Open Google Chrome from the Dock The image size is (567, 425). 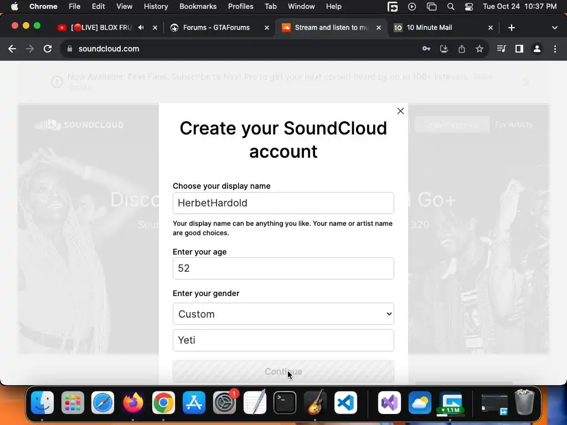(163, 402)
